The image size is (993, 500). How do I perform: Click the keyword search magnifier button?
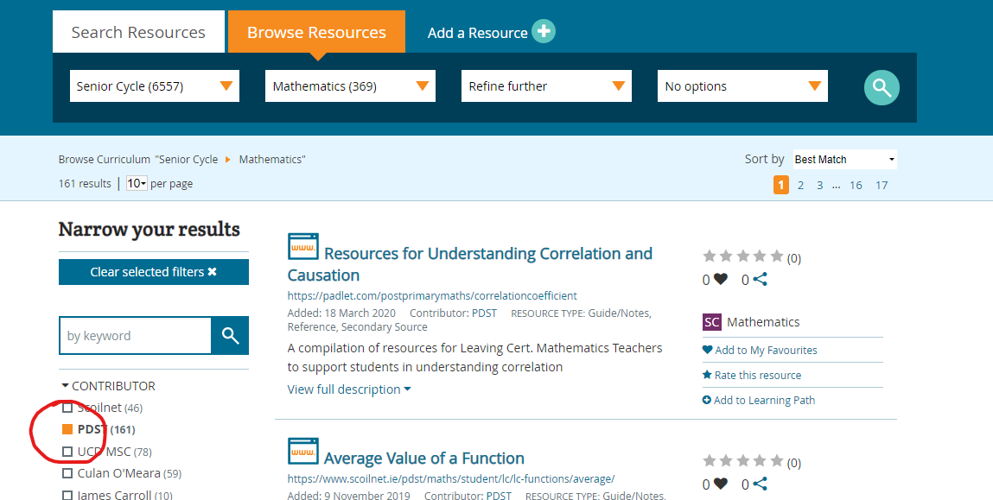point(230,336)
